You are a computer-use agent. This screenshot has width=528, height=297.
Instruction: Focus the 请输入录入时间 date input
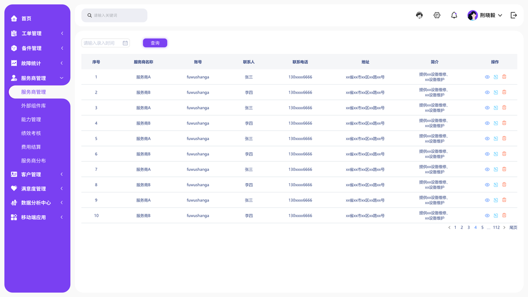(x=105, y=43)
